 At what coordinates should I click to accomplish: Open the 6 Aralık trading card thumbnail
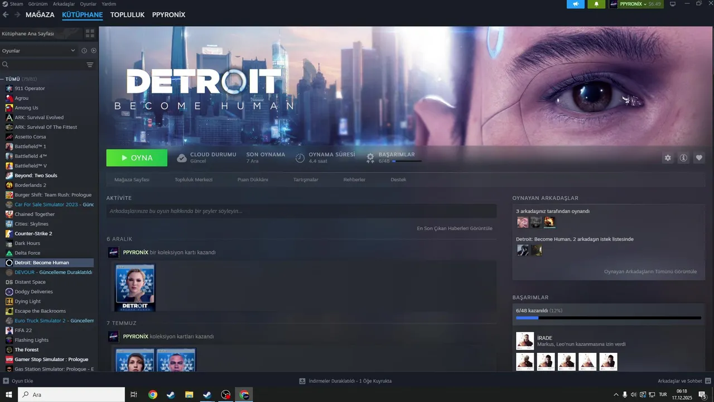pyautogui.click(x=134, y=288)
